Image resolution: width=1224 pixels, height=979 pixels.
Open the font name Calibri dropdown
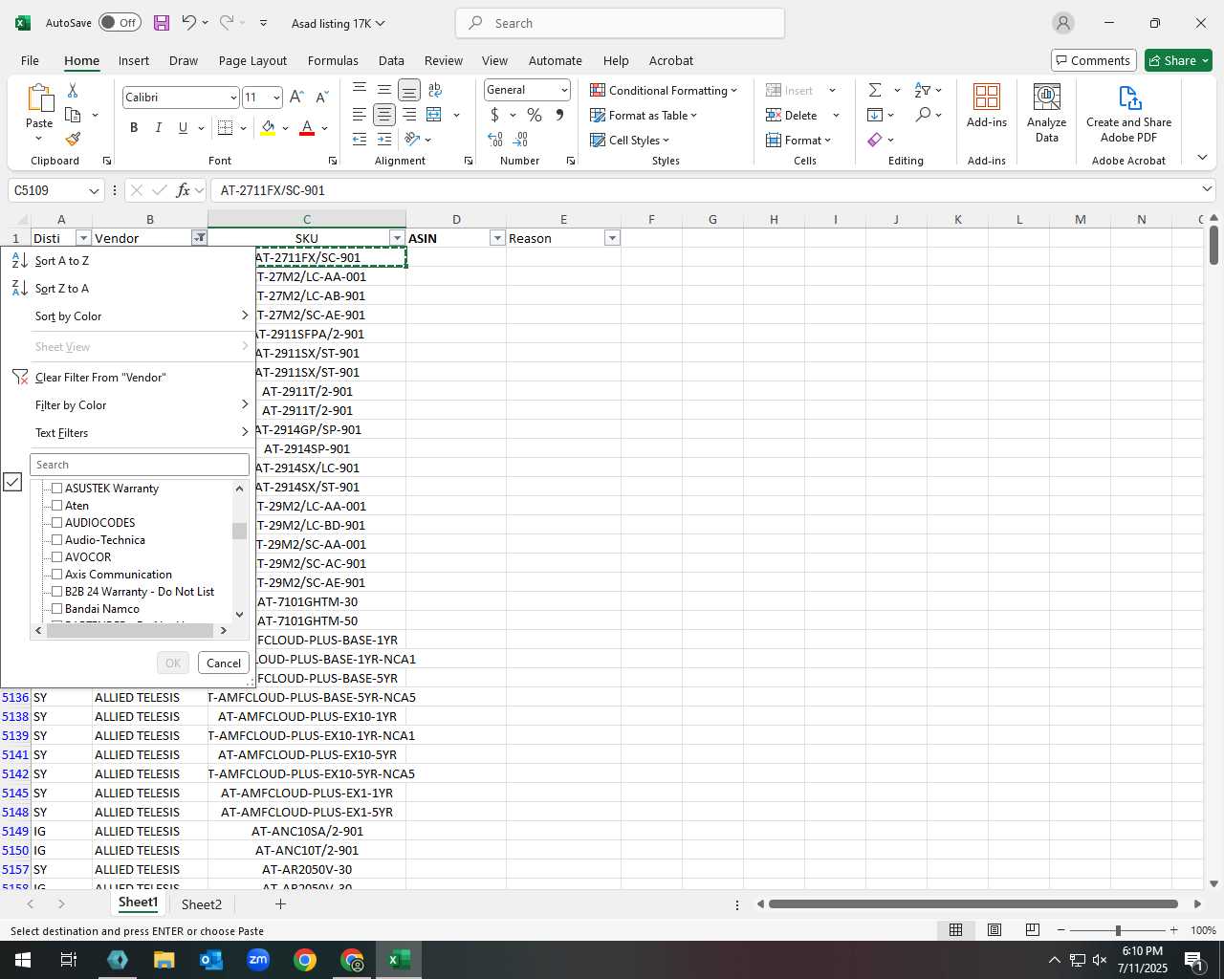coord(233,98)
